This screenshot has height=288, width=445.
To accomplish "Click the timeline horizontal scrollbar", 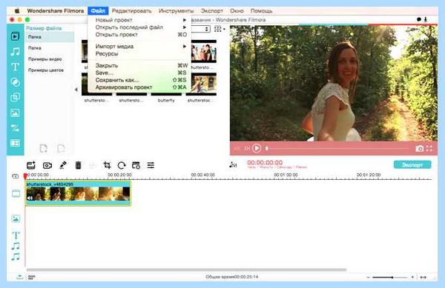I will (186, 269).
